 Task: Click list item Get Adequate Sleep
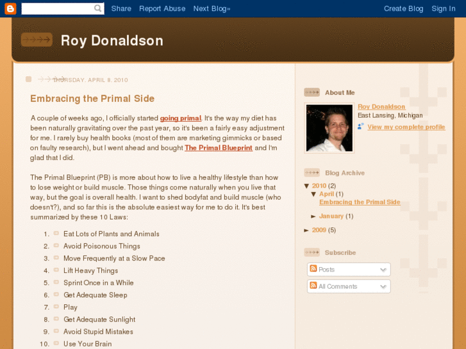pyautogui.click(x=96, y=295)
